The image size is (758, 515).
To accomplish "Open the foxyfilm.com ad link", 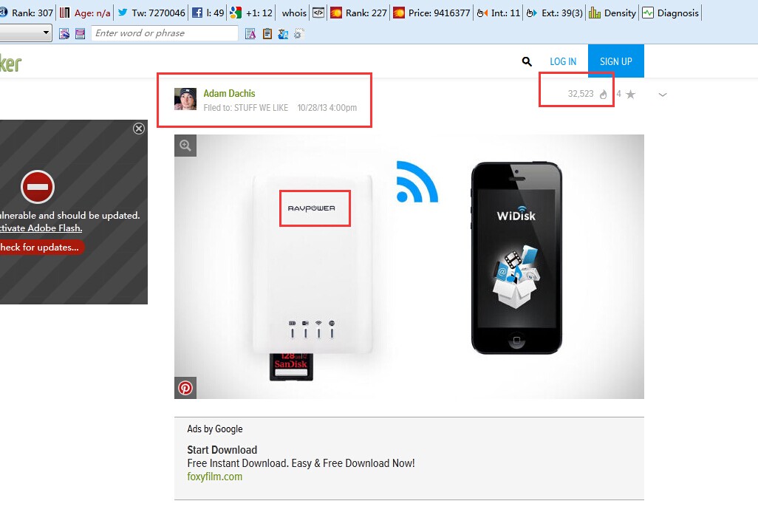I will click(x=215, y=476).
